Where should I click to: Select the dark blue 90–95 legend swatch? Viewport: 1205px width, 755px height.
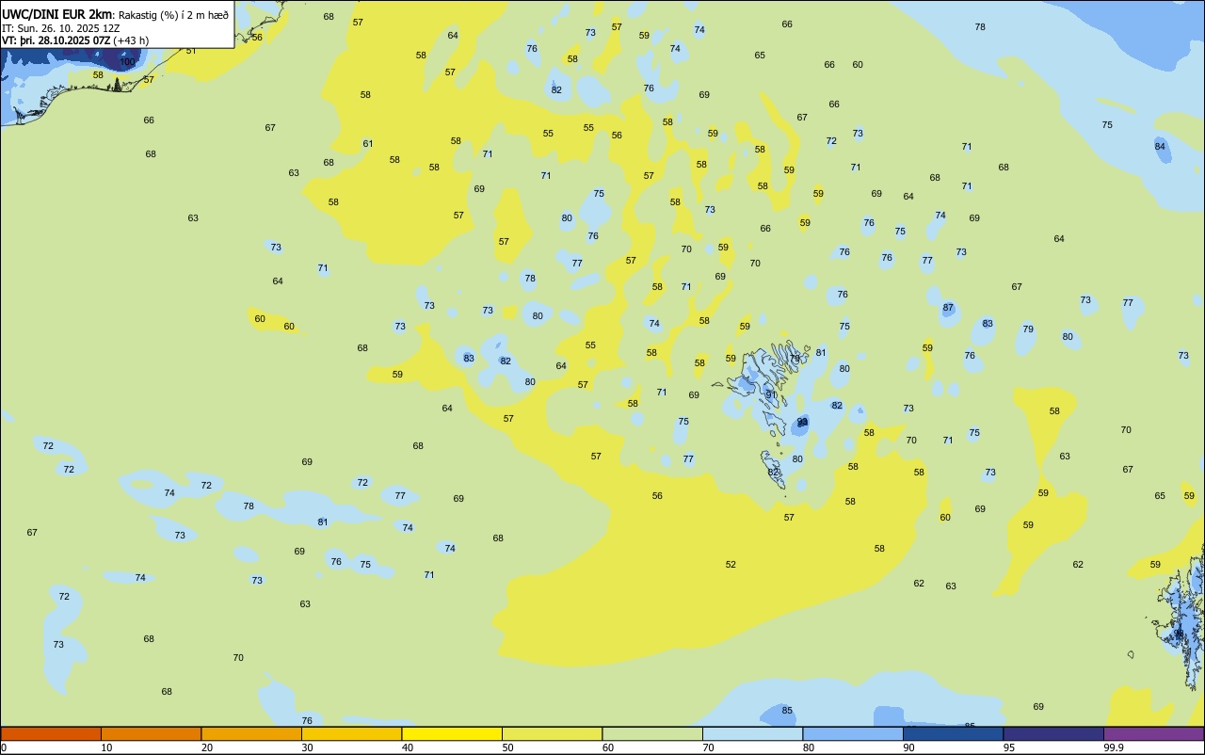pos(953,733)
